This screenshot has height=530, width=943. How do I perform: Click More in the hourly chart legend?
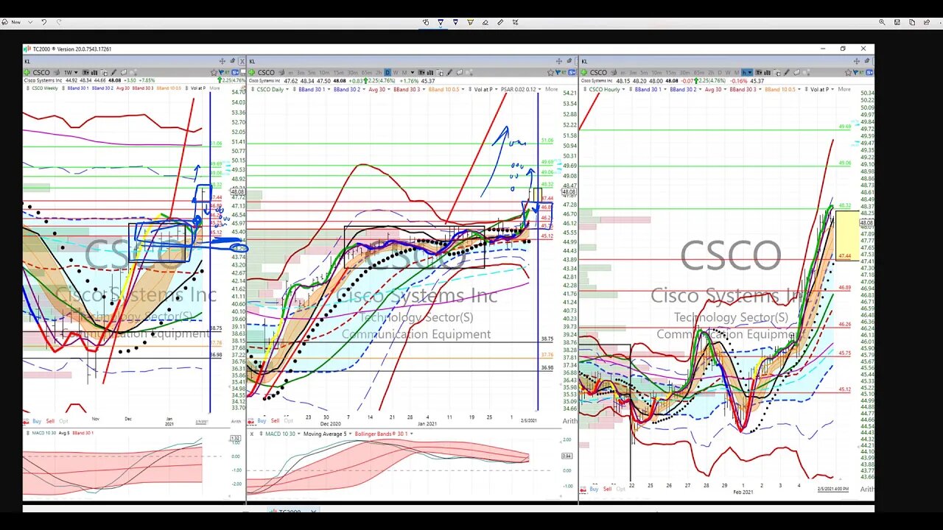click(x=844, y=89)
